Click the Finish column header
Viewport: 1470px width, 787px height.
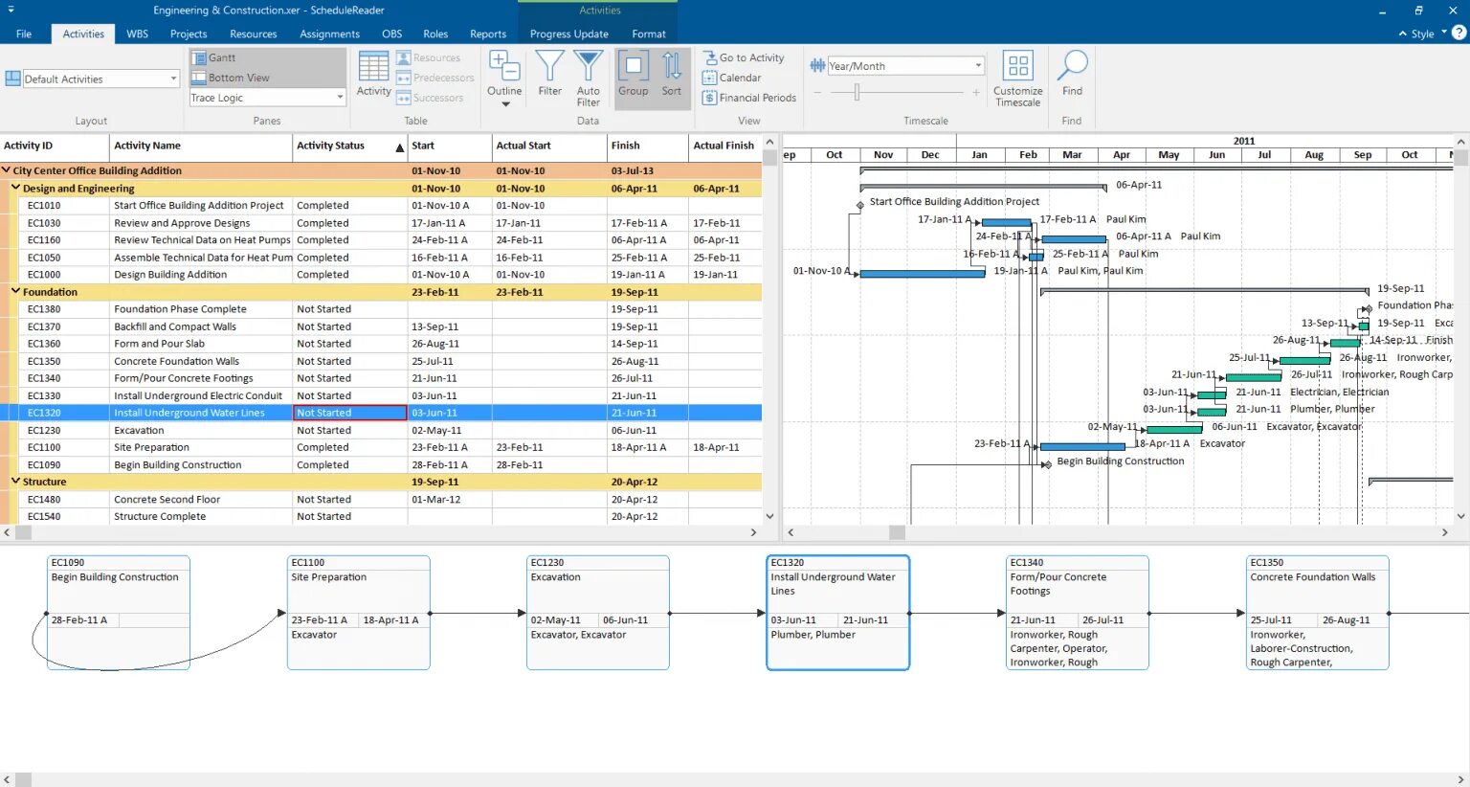[648, 146]
